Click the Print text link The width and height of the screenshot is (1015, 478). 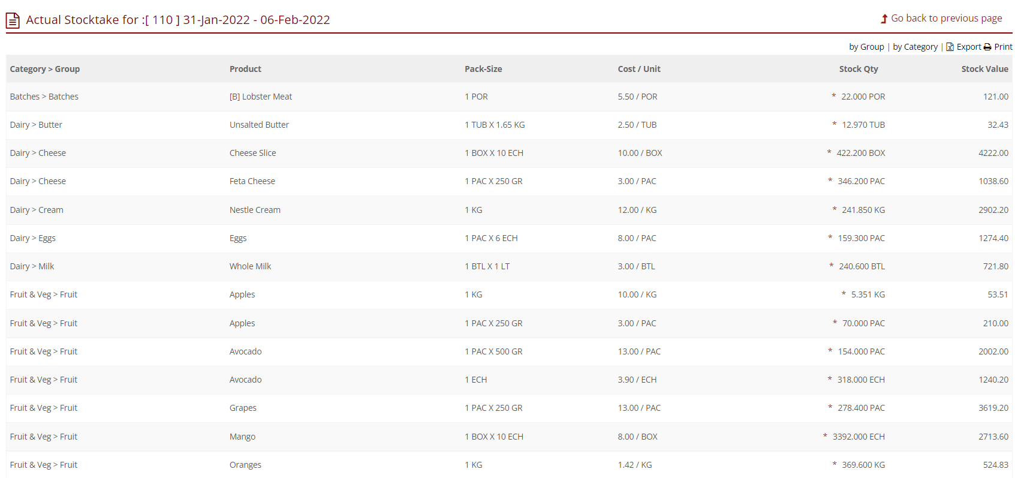click(x=1003, y=47)
